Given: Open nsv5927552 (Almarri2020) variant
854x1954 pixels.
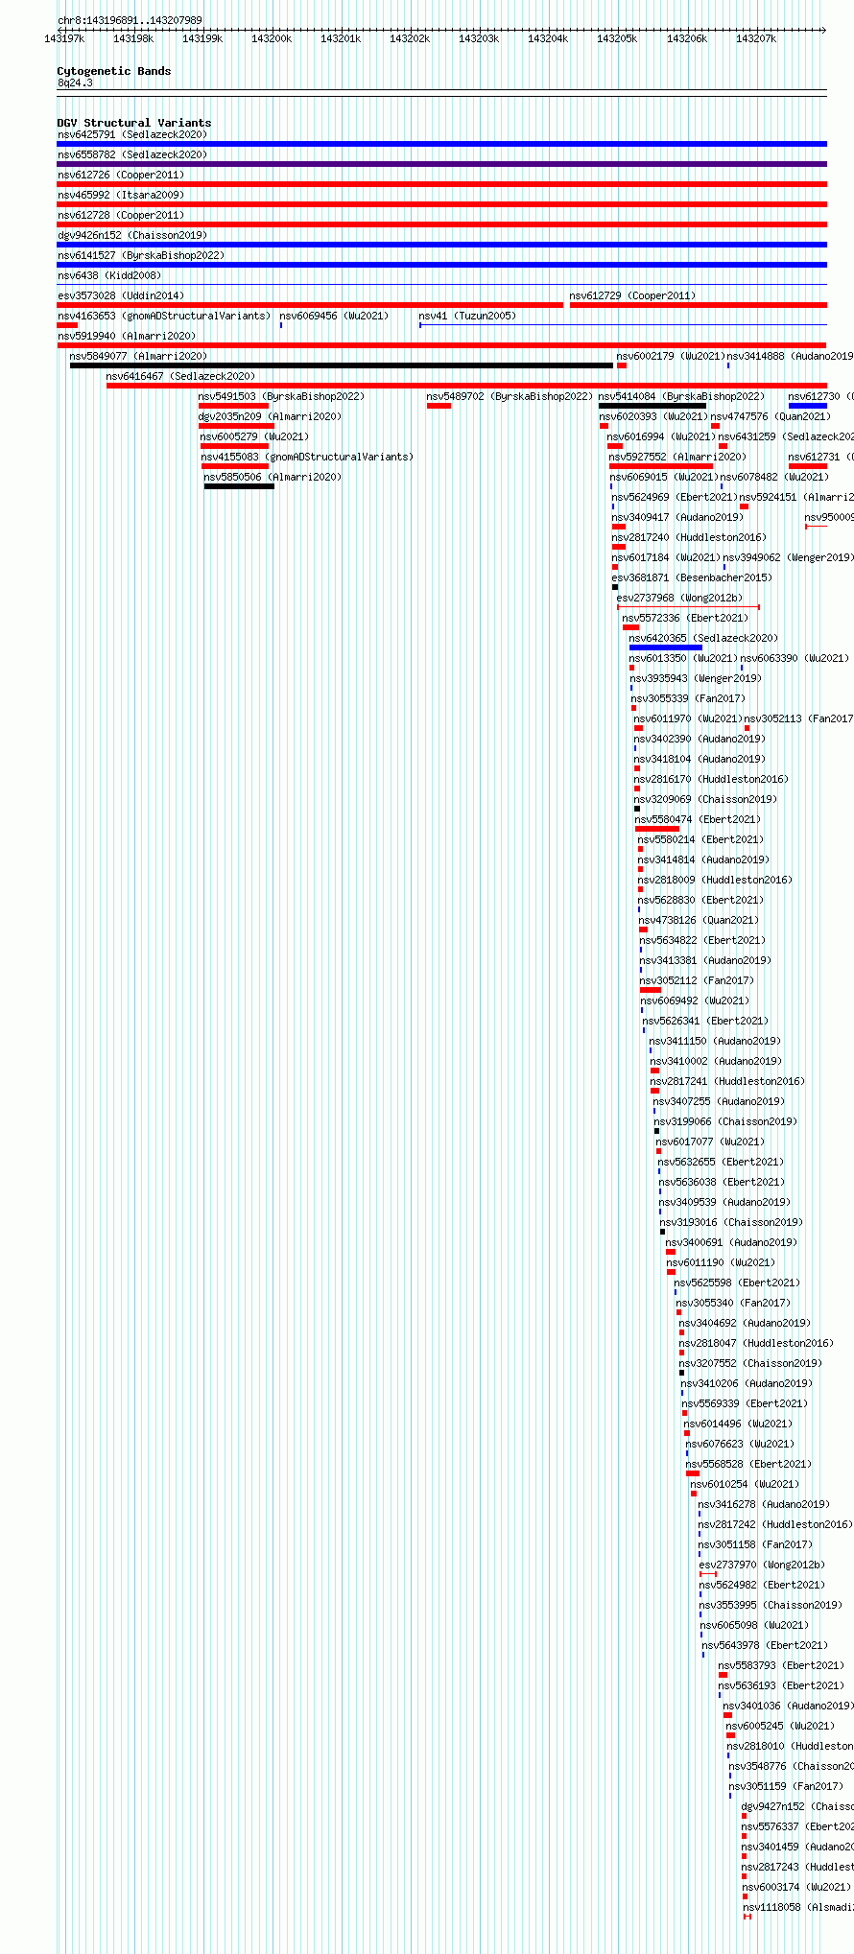Looking at the screenshot, I should tap(677, 457).
